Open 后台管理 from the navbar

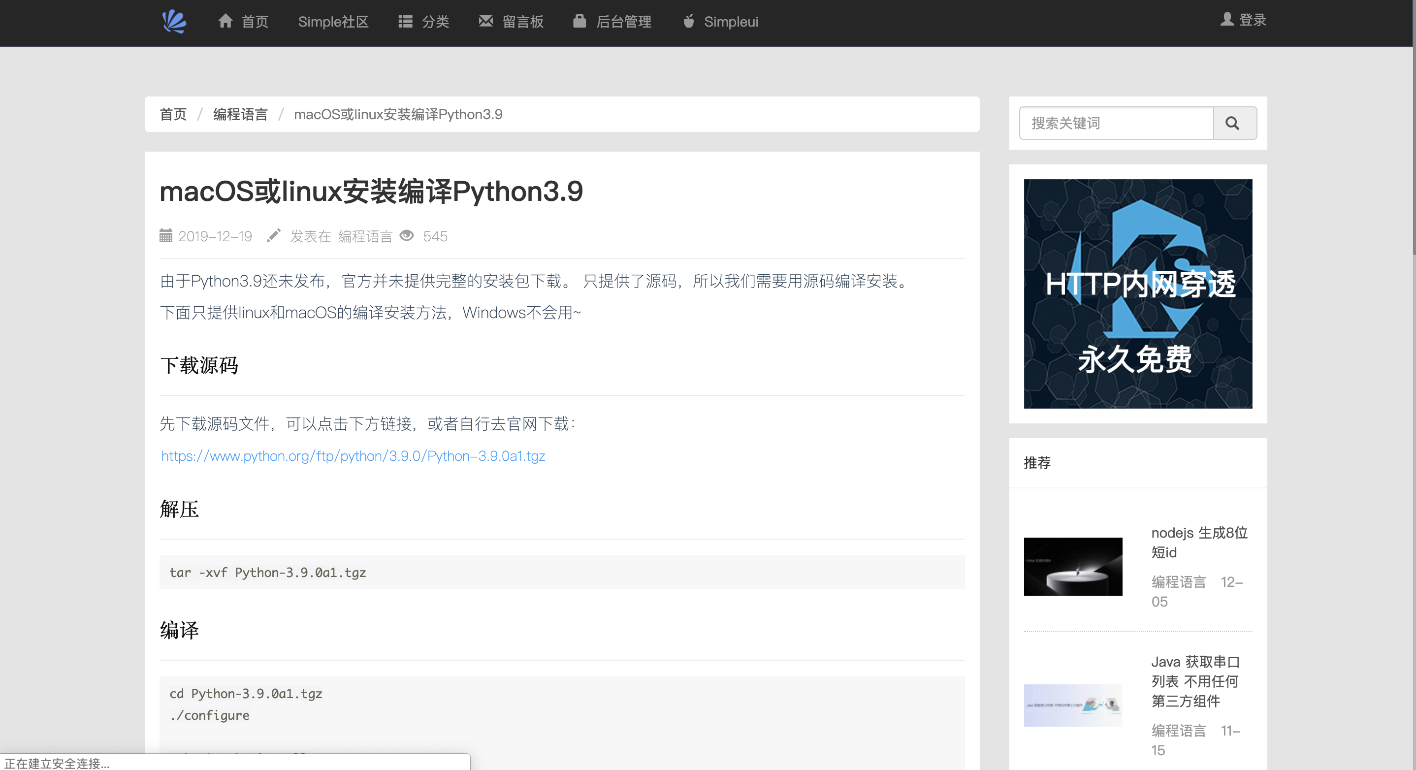pyautogui.click(x=624, y=22)
